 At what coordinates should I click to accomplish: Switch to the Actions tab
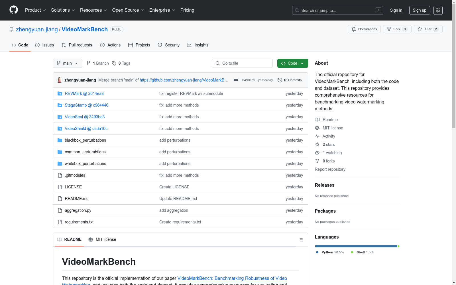pyautogui.click(x=110, y=45)
